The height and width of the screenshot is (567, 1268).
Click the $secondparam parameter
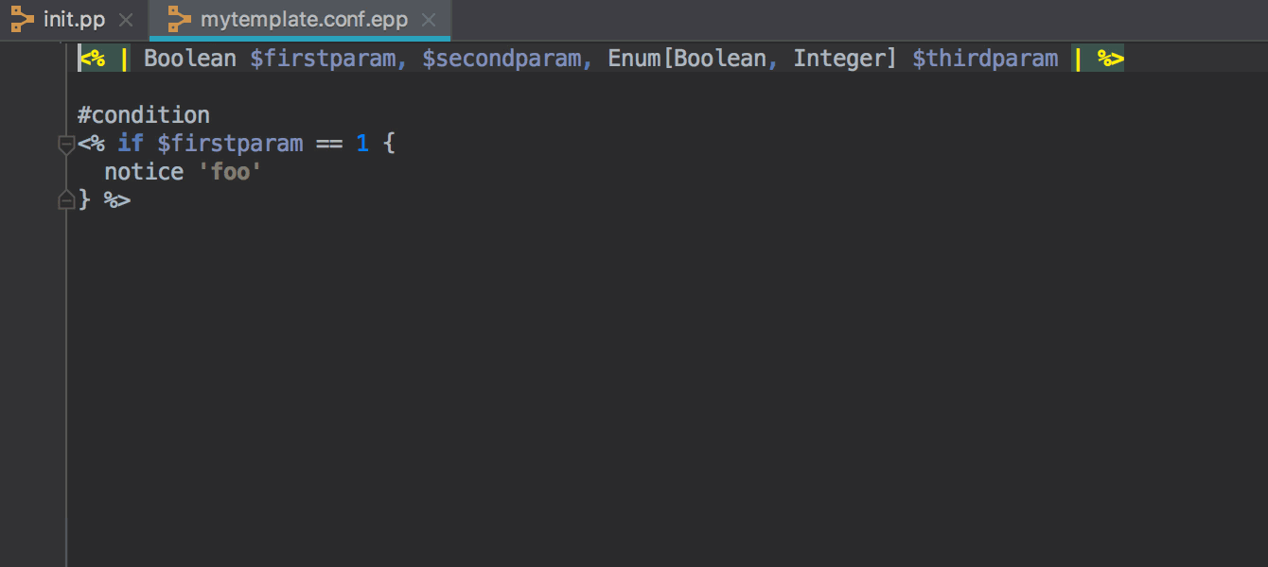[x=502, y=59]
